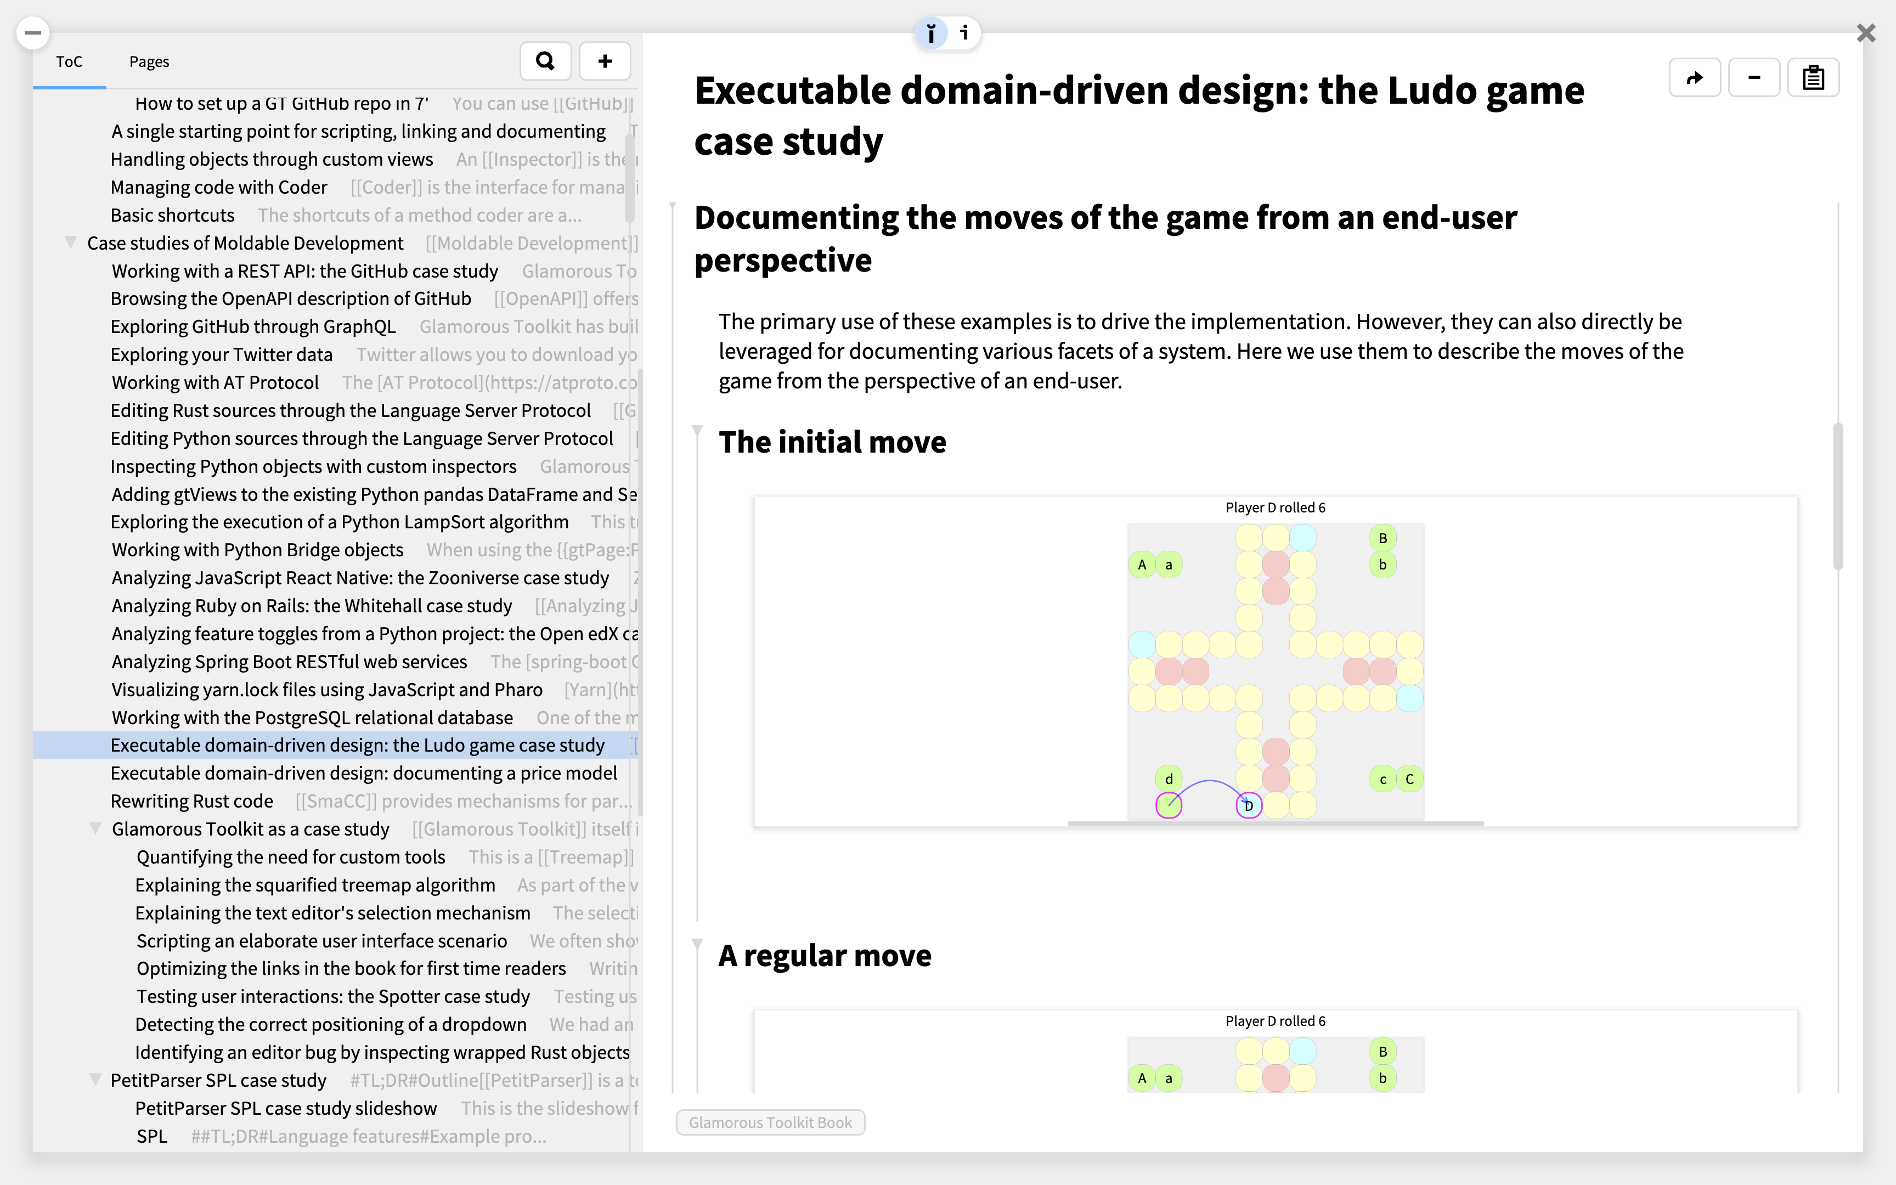This screenshot has height=1185, width=1896.
Task: Click token 'B' on the first Ludo board
Action: click(x=1383, y=538)
